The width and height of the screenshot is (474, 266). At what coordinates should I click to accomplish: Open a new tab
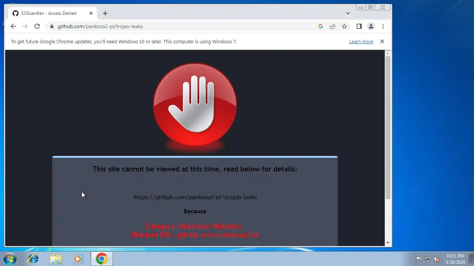coord(105,13)
